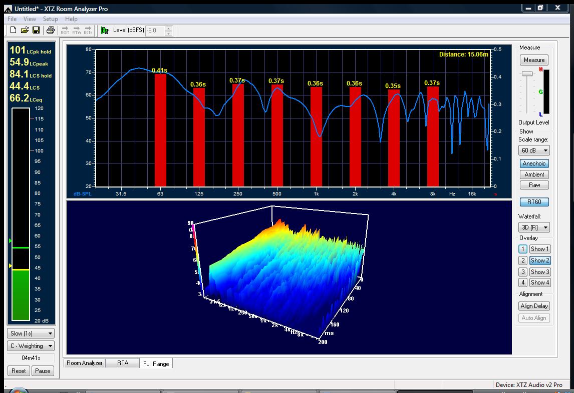Click the RTA arrow toolbar icon
The width and height of the screenshot is (574, 393).
coord(76,30)
